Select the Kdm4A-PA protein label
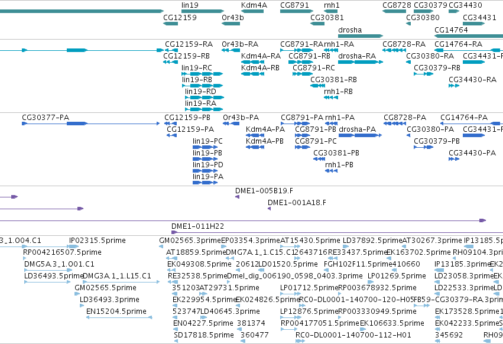Viewport: 503px width, 344px height. coord(265,129)
